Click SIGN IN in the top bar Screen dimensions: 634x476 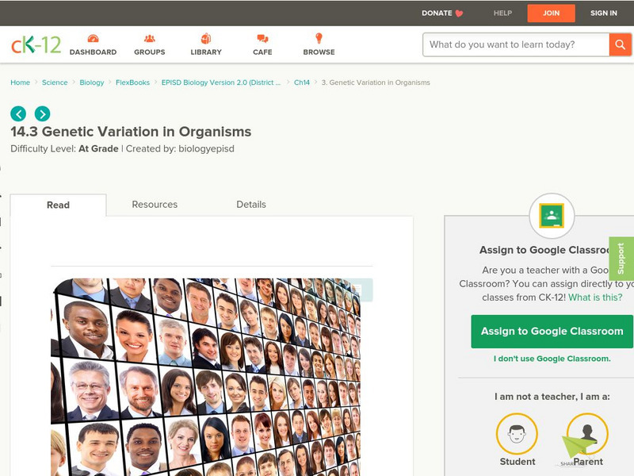click(604, 13)
